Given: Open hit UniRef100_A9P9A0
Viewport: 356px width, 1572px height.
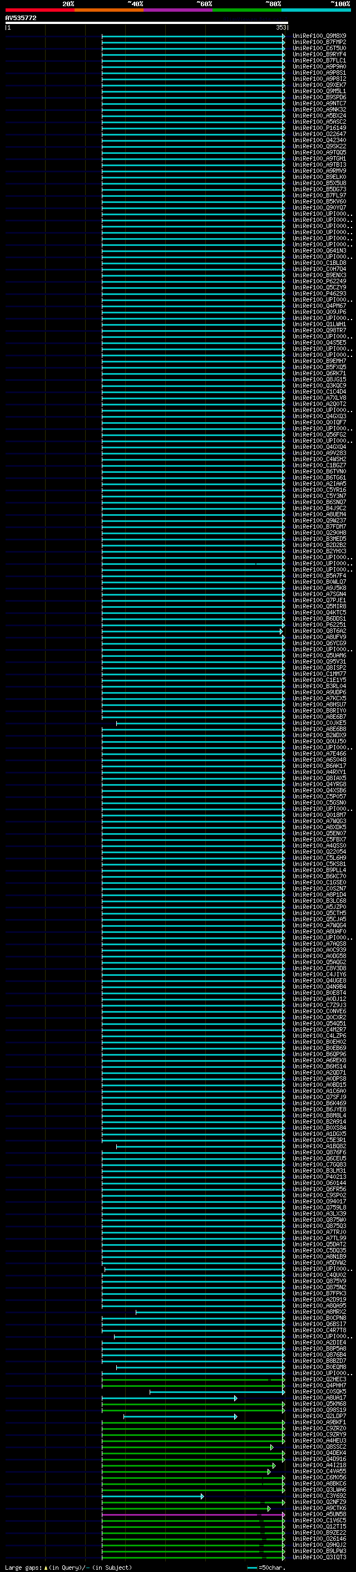Looking at the screenshot, I should click(x=319, y=66).
